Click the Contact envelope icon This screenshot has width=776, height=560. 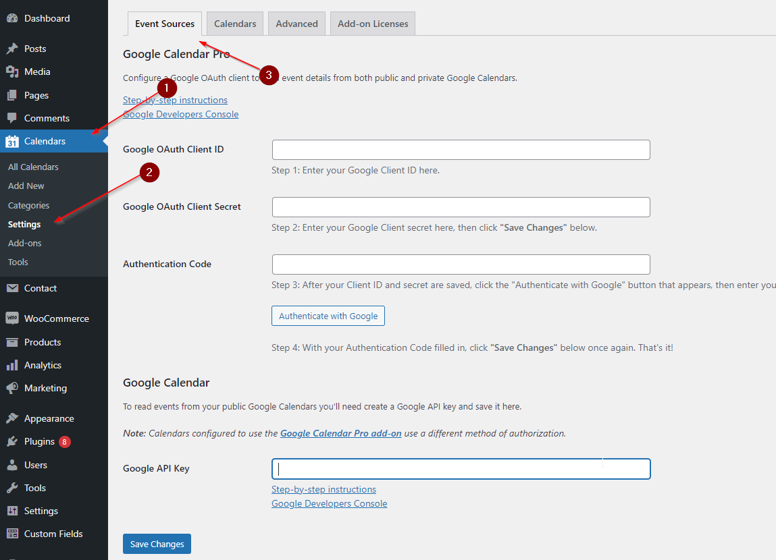click(x=12, y=288)
